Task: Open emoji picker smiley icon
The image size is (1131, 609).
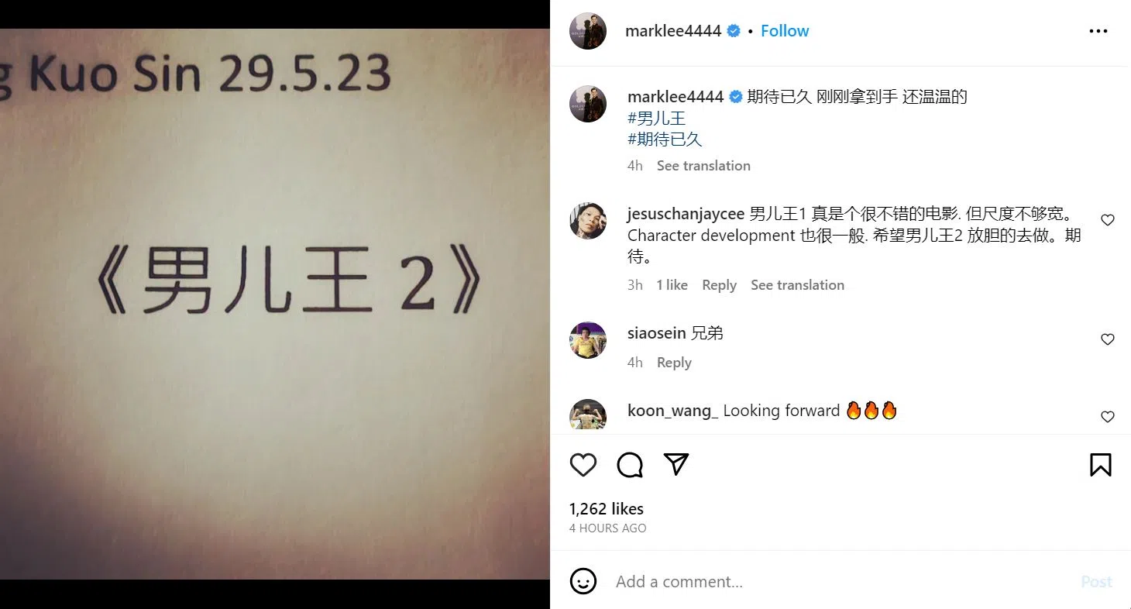Action: tap(583, 581)
